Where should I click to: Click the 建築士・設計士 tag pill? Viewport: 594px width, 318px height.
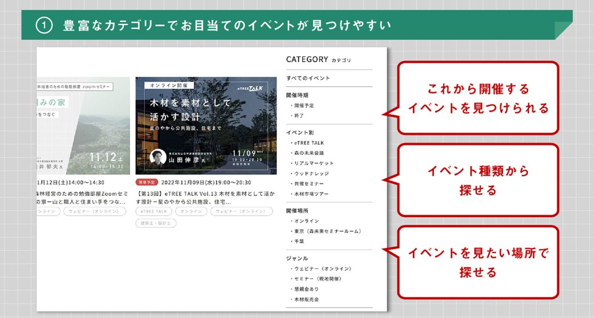tap(155, 223)
